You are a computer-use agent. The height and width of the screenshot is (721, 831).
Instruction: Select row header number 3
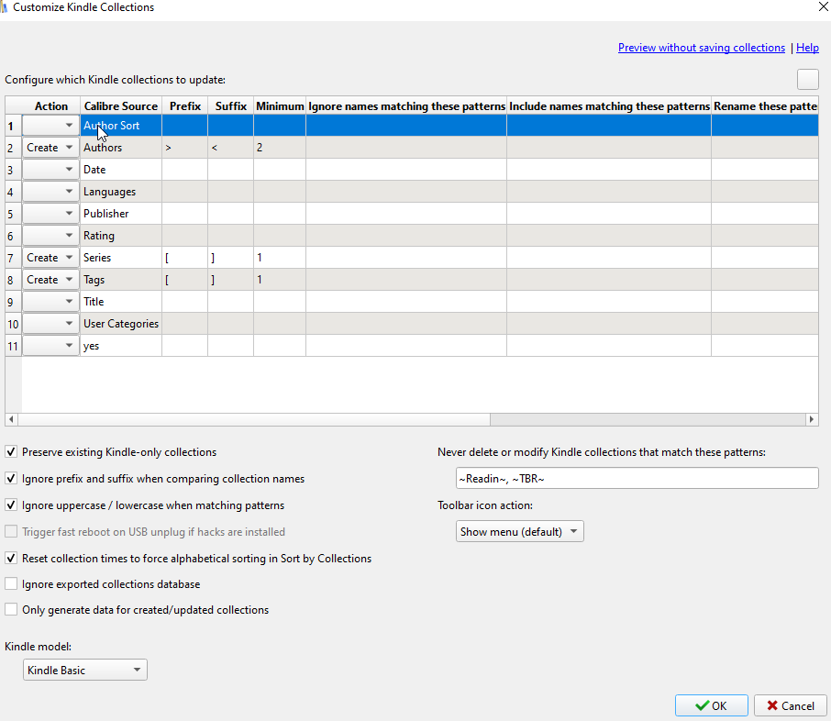13,170
